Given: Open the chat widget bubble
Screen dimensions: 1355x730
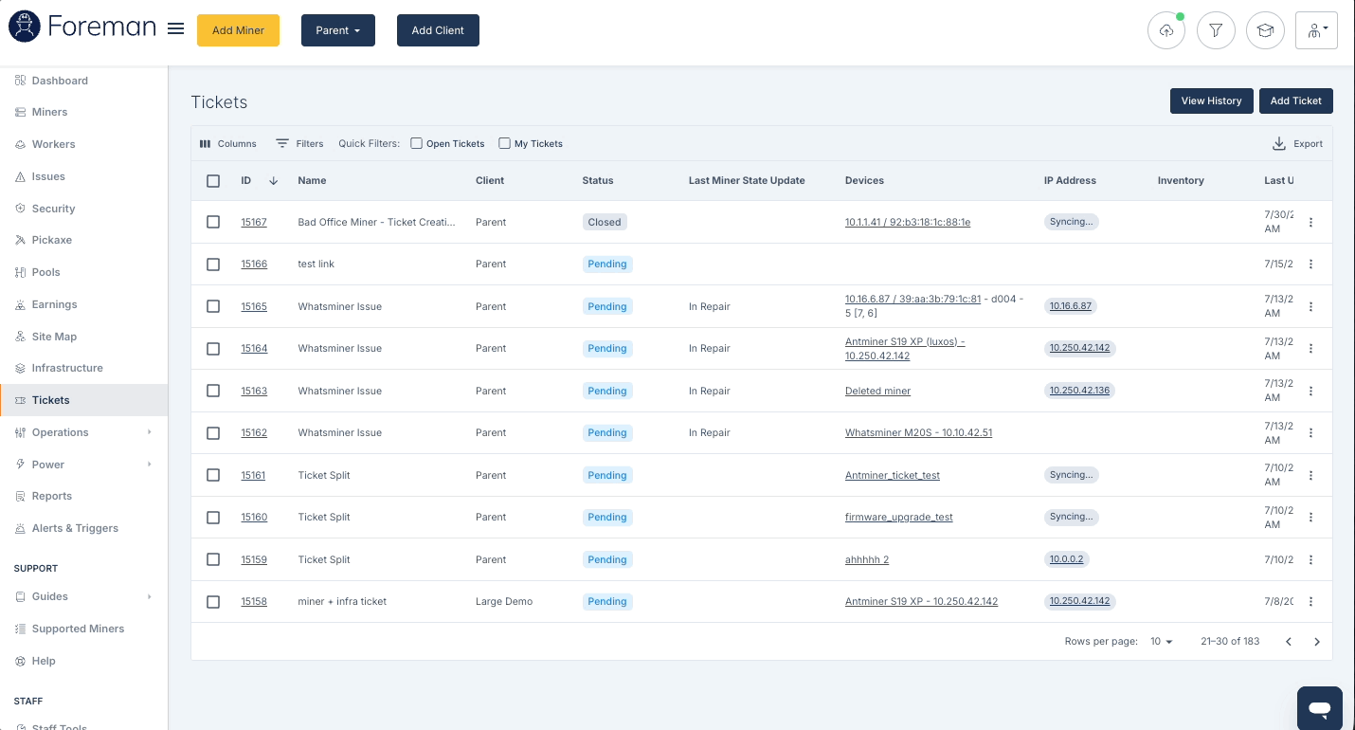Looking at the screenshot, I should (x=1320, y=708).
